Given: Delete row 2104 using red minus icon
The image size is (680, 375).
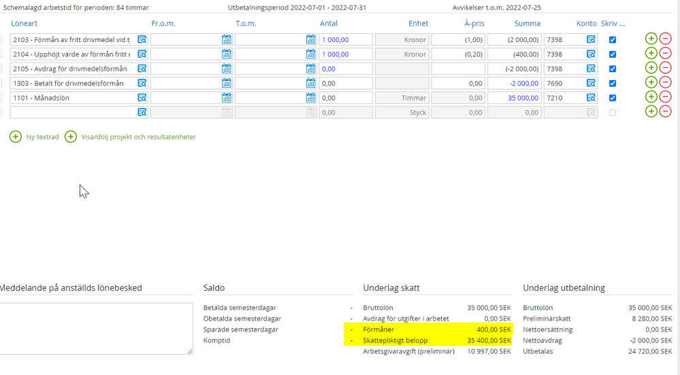Looking at the screenshot, I should [665, 54].
